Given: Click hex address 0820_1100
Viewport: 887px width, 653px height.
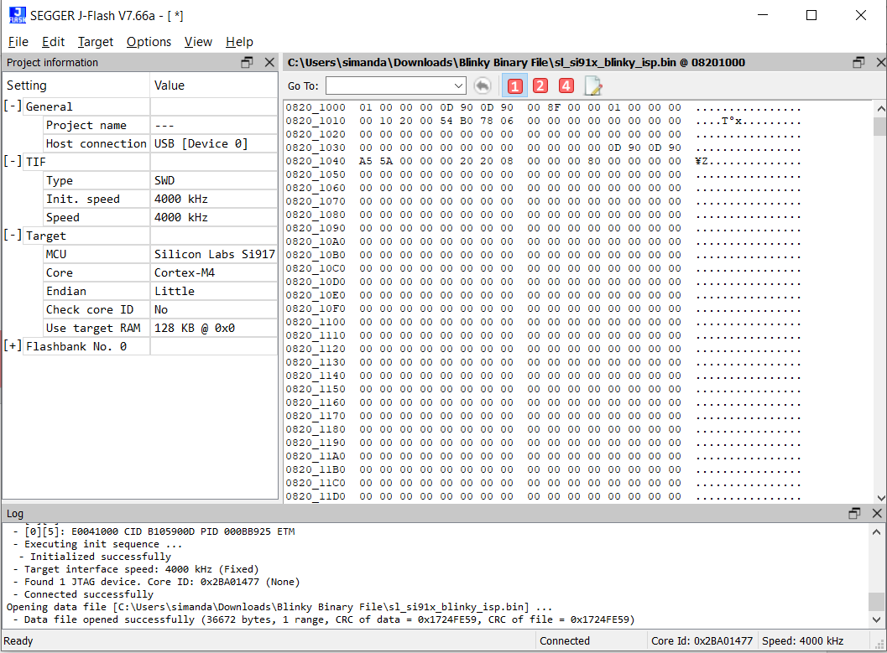Looking at the screenshot, I should tap(315, 322).
